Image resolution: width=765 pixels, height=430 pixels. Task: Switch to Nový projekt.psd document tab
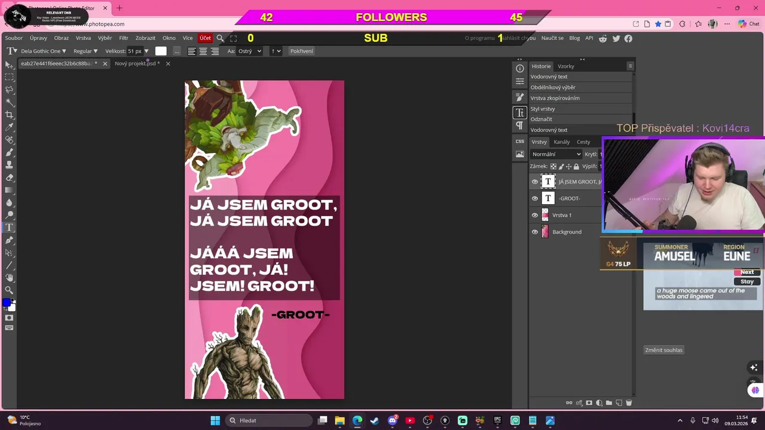pyautogui.click(x=137, y=63)
